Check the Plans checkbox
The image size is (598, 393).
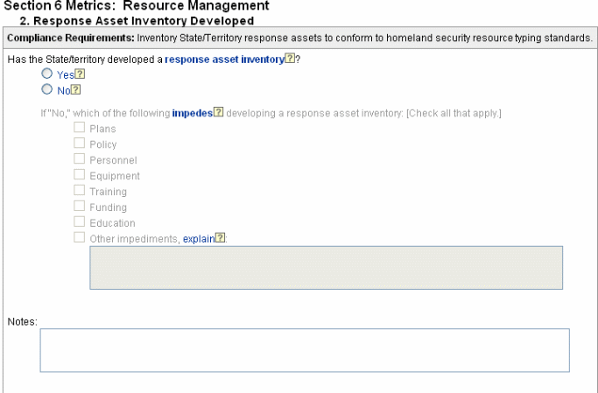coord(80,127)
